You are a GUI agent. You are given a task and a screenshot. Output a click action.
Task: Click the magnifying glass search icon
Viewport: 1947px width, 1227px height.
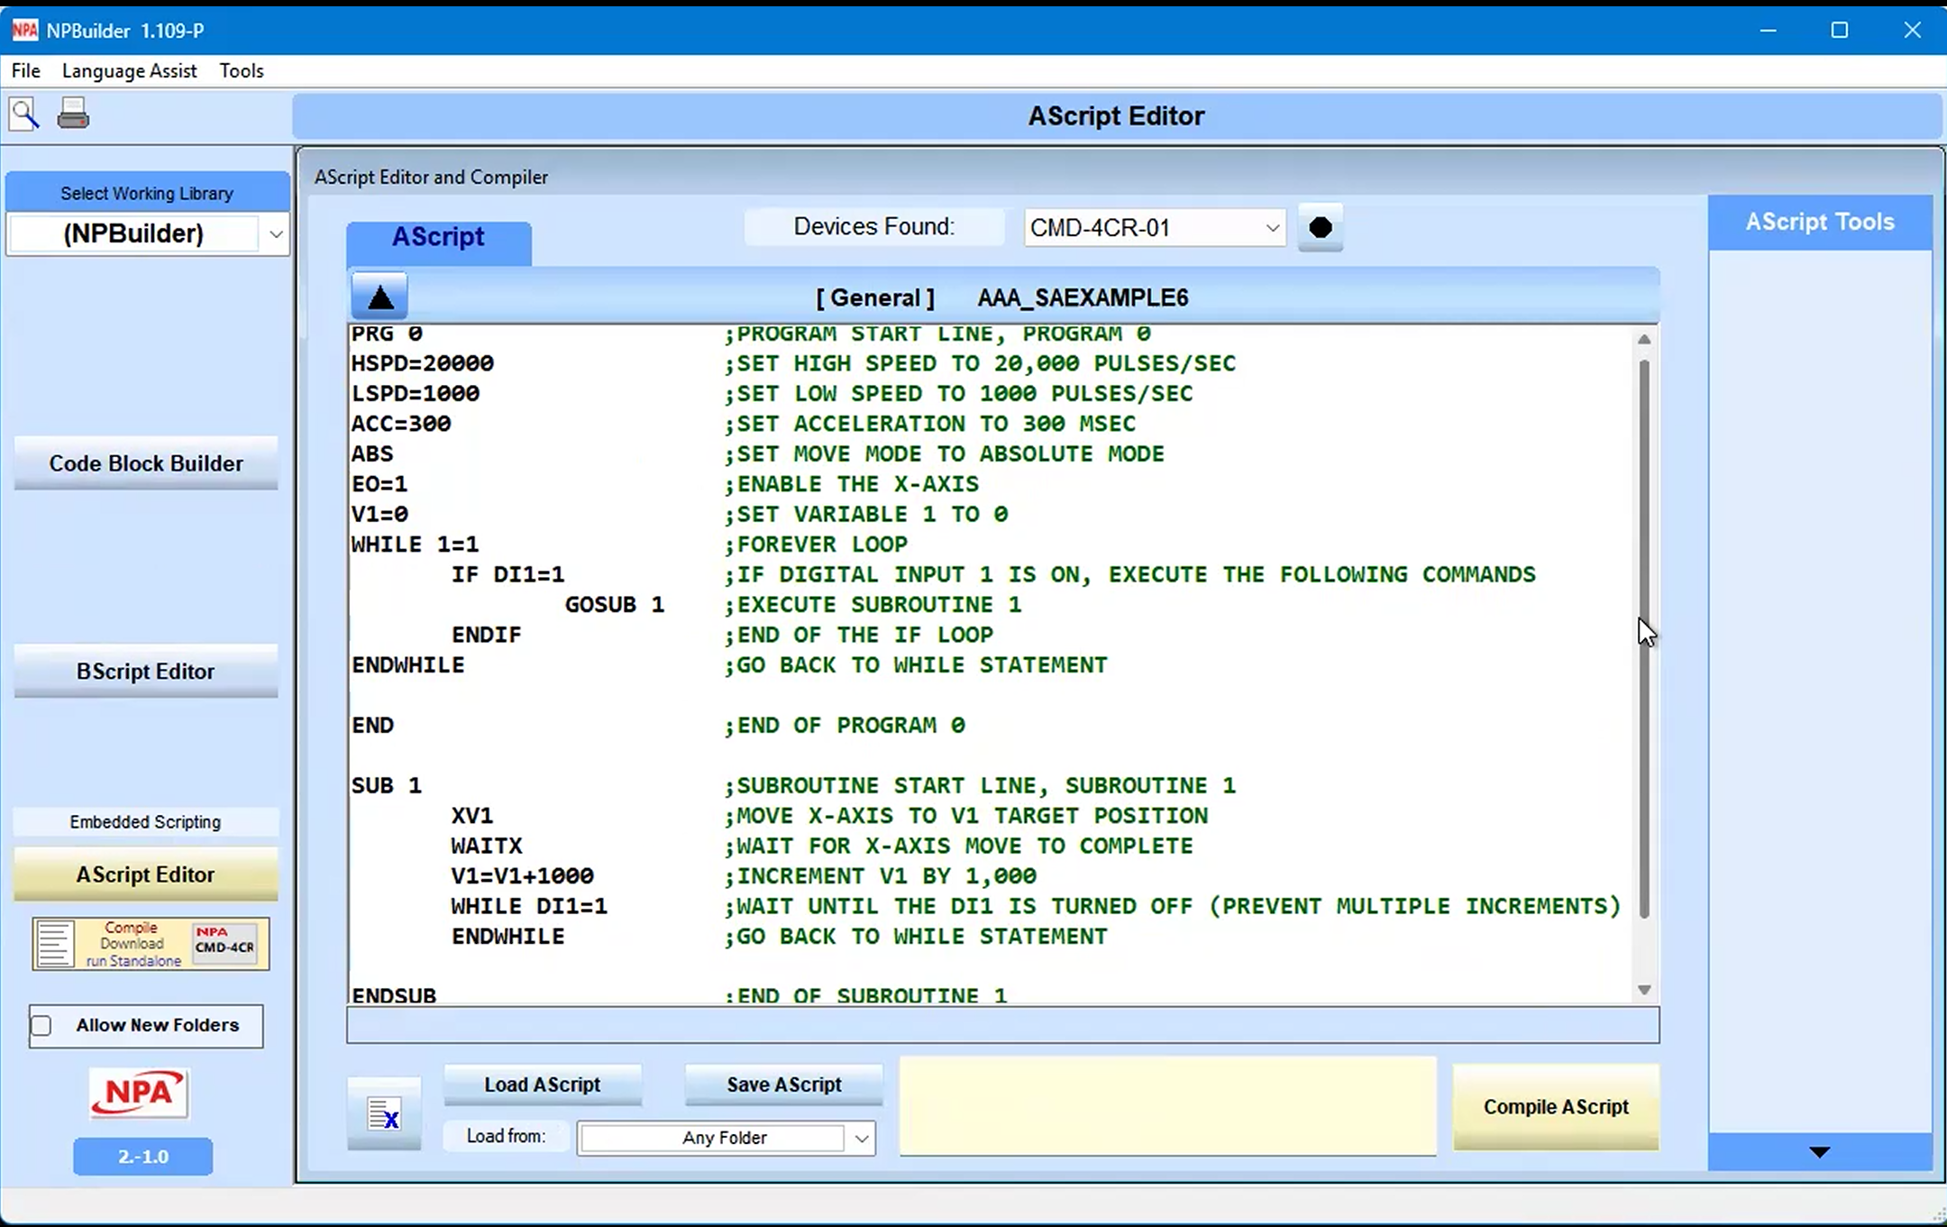pyautogui.click(x=24, y=114)
